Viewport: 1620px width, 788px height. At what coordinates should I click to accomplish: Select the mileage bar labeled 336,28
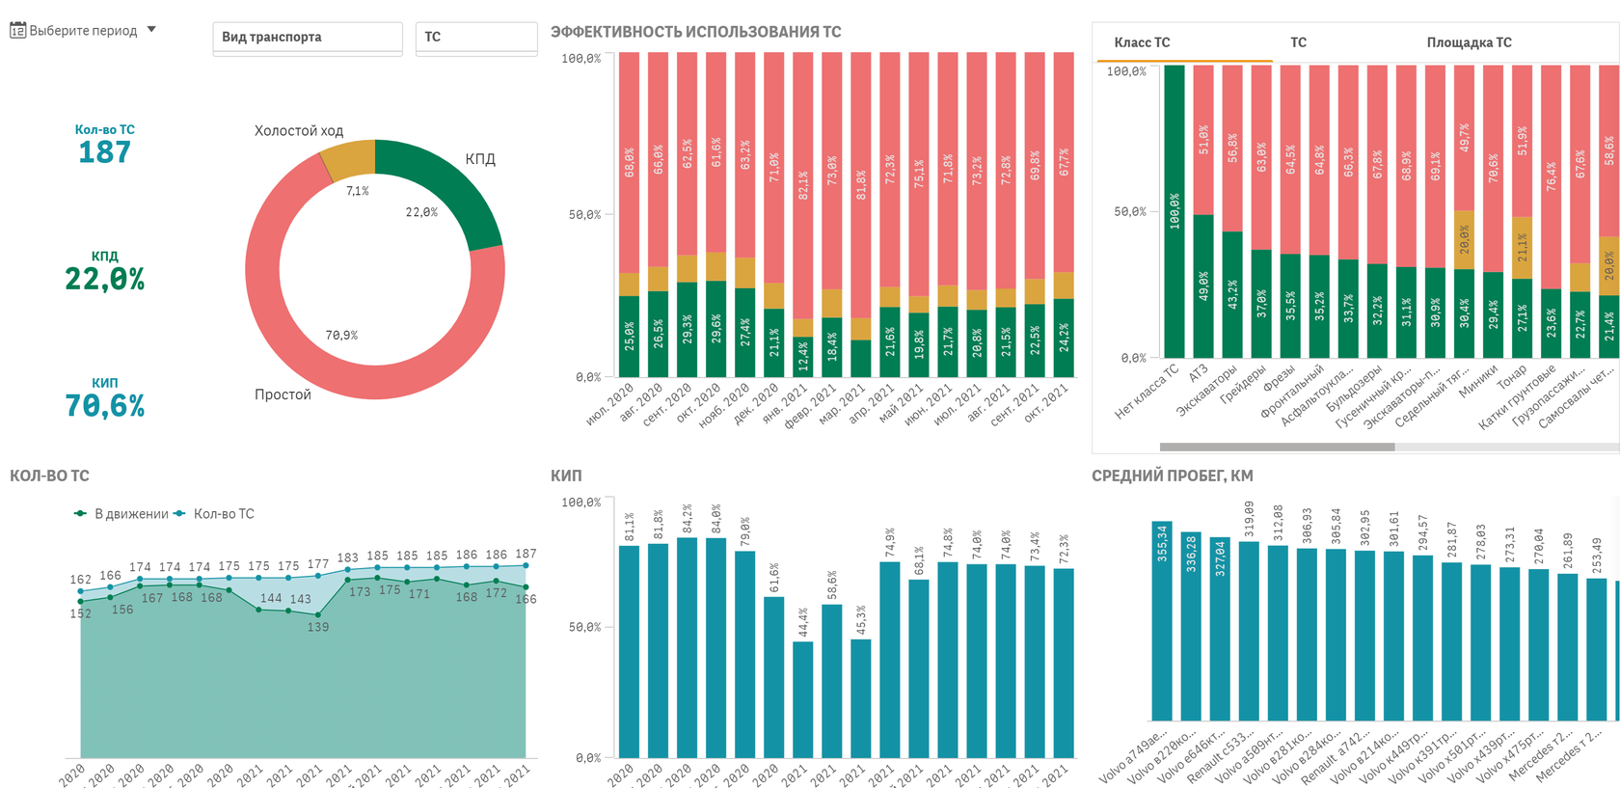(1191, 627)
